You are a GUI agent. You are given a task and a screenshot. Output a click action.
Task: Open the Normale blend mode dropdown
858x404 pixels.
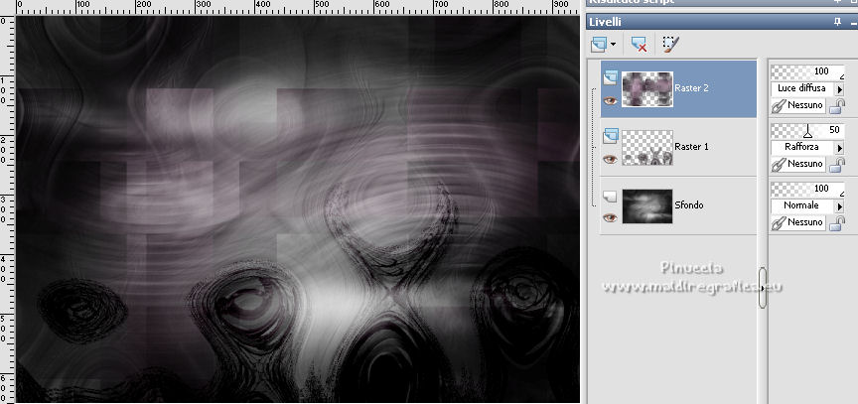[x=802, y=205]
